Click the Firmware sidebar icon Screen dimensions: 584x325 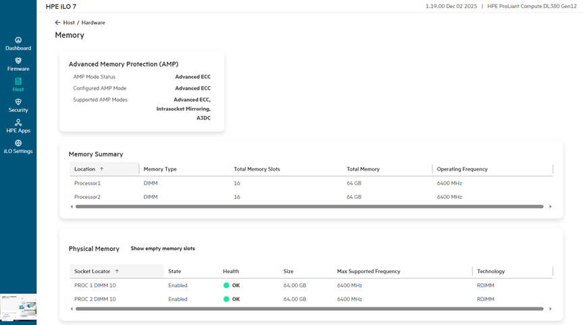(x=18, y=61)
